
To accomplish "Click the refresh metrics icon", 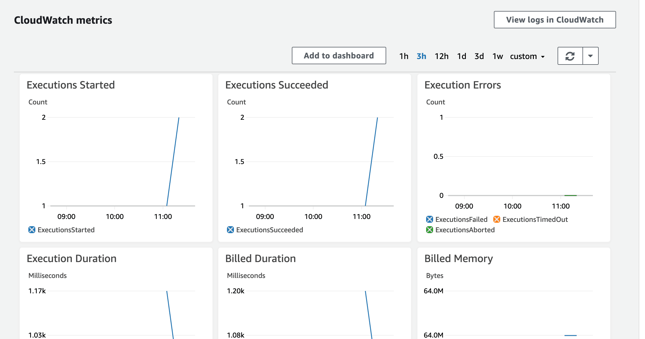I will pyautogui.click(x=570, y=56).
